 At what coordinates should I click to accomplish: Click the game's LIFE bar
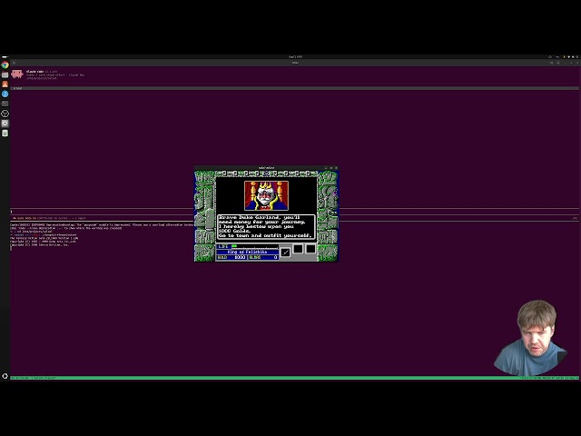coord(248,246)
